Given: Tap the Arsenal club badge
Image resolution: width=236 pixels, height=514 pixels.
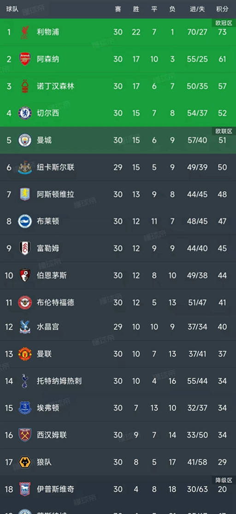Looking at the screenshot, I should pos(25,59).
